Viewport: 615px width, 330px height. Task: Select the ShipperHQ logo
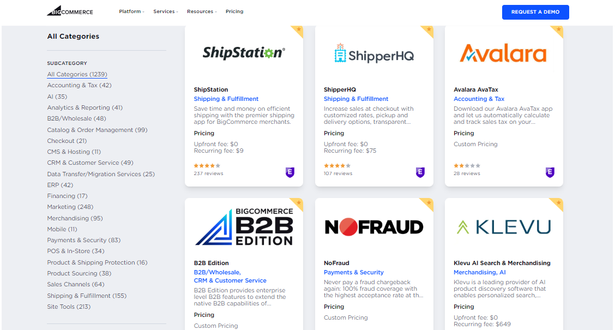point(374,53)
